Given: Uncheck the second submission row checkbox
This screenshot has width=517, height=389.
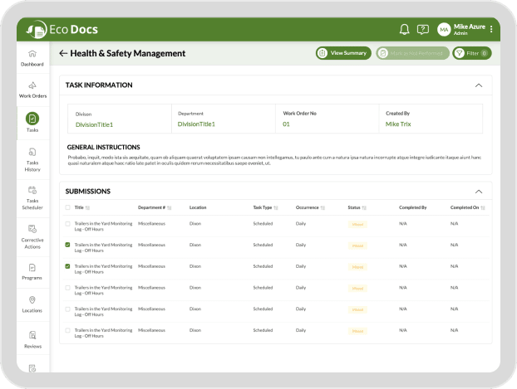Looking at the screenshot, I should click(x=67, y=246).
